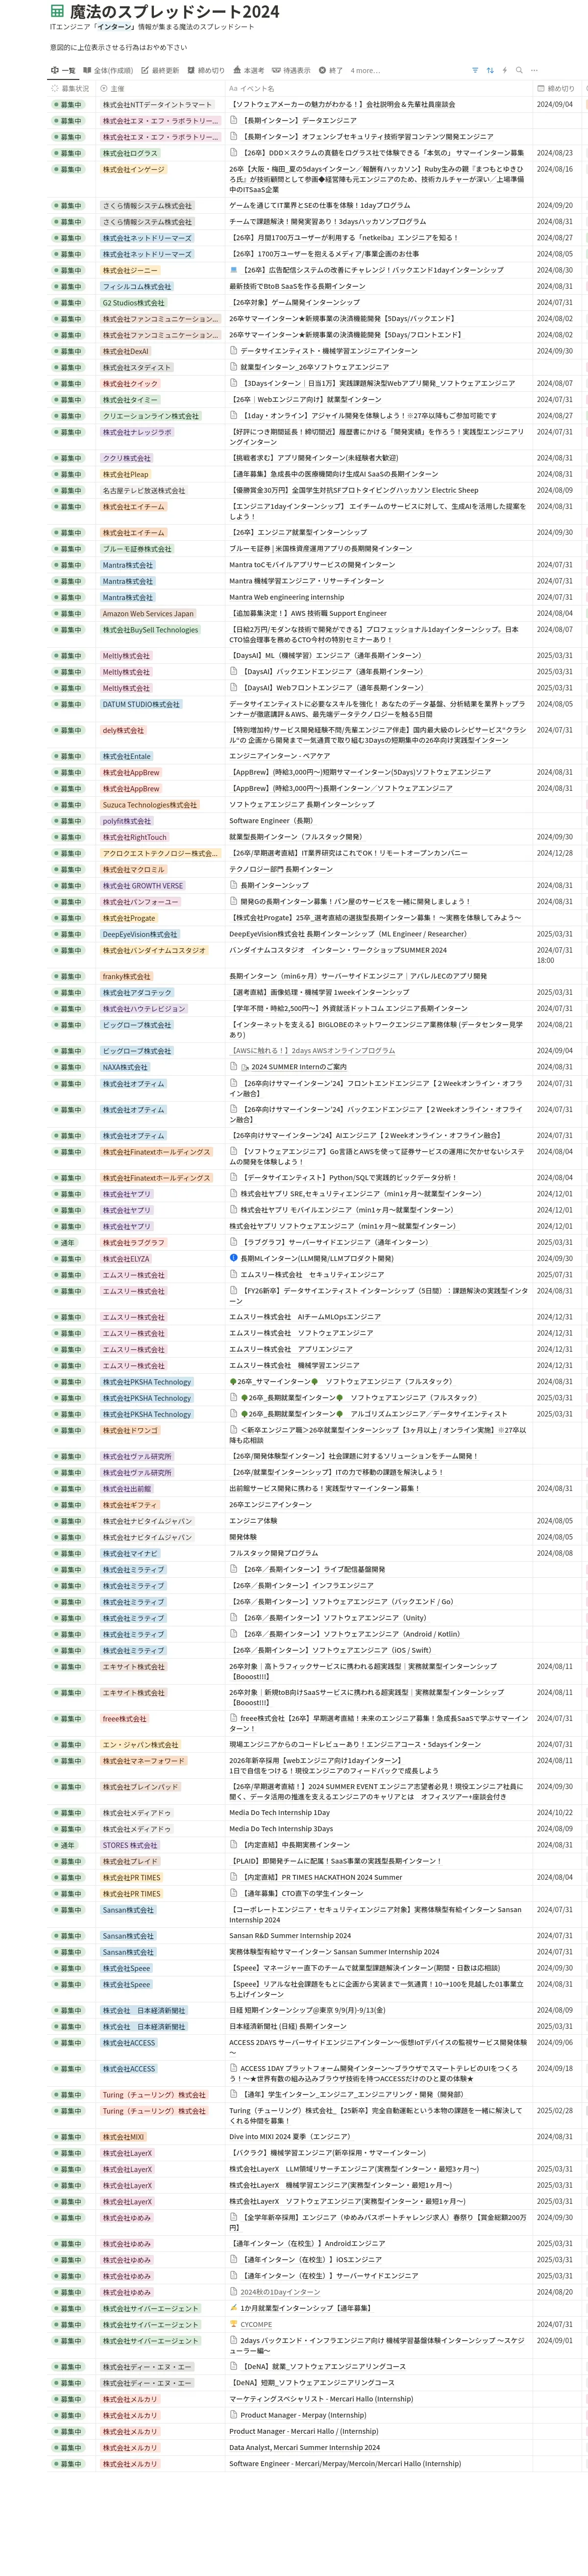This screenshot has width=588, height=2576.
Task: Click 募集中 status in 株式会社MIXI row
Action: pos(68,2137)
